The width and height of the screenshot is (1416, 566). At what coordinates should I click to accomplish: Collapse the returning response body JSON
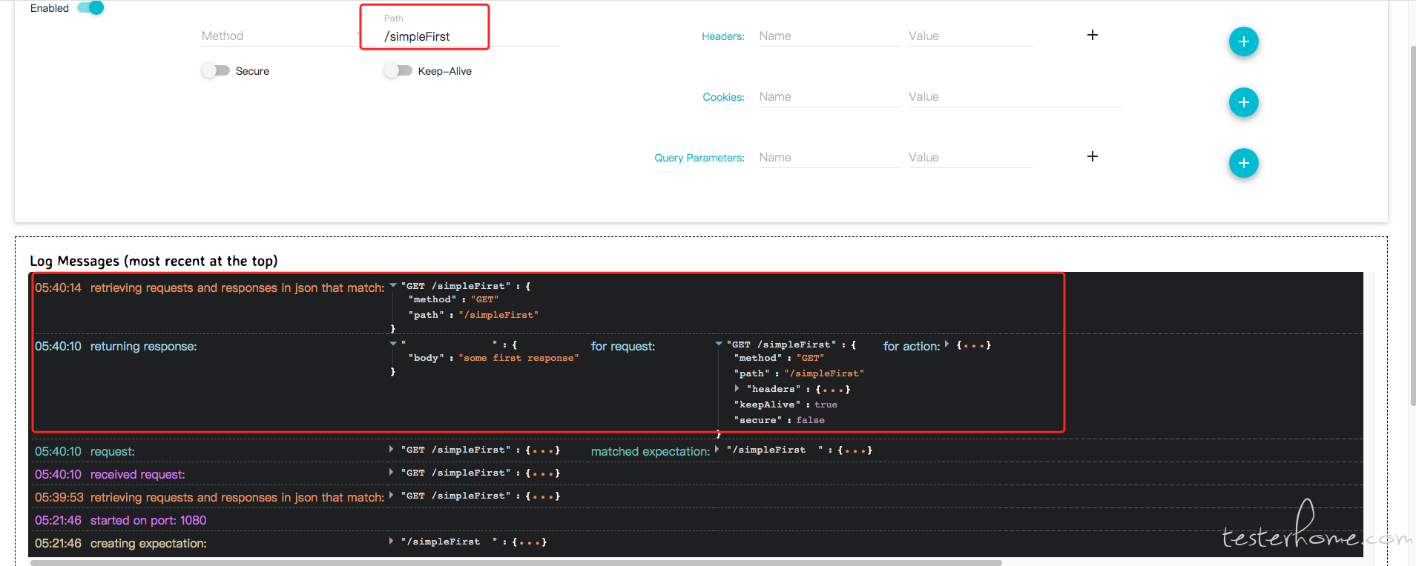(393, 344)
